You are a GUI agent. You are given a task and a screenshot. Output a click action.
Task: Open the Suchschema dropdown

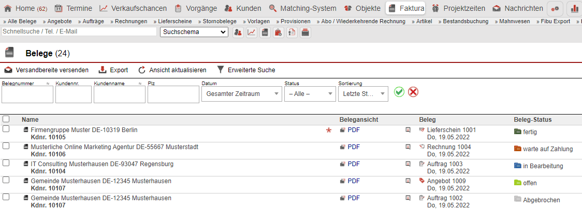(x=194, y=32)
